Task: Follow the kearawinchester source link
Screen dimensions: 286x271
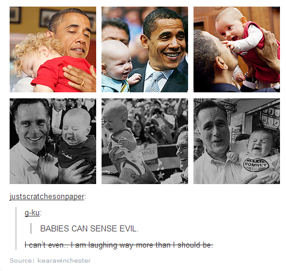Action: click(64, 261)
